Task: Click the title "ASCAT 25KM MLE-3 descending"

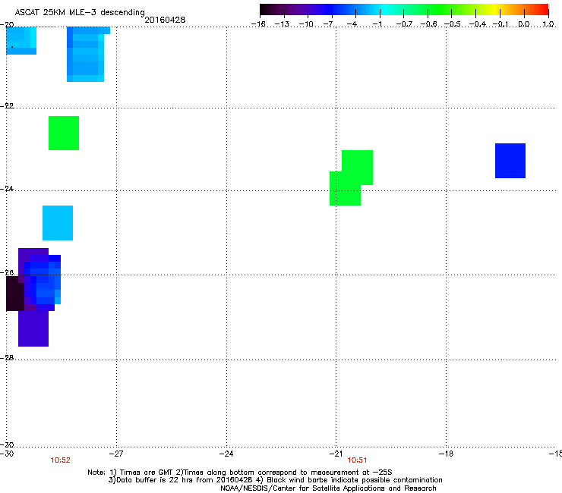Action: pos(80,12)
